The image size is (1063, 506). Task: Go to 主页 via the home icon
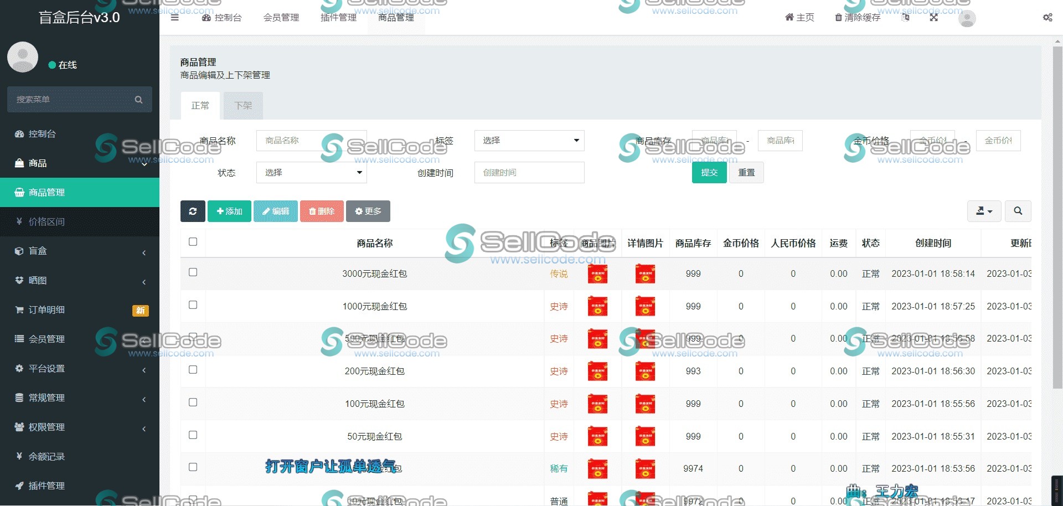799,17
